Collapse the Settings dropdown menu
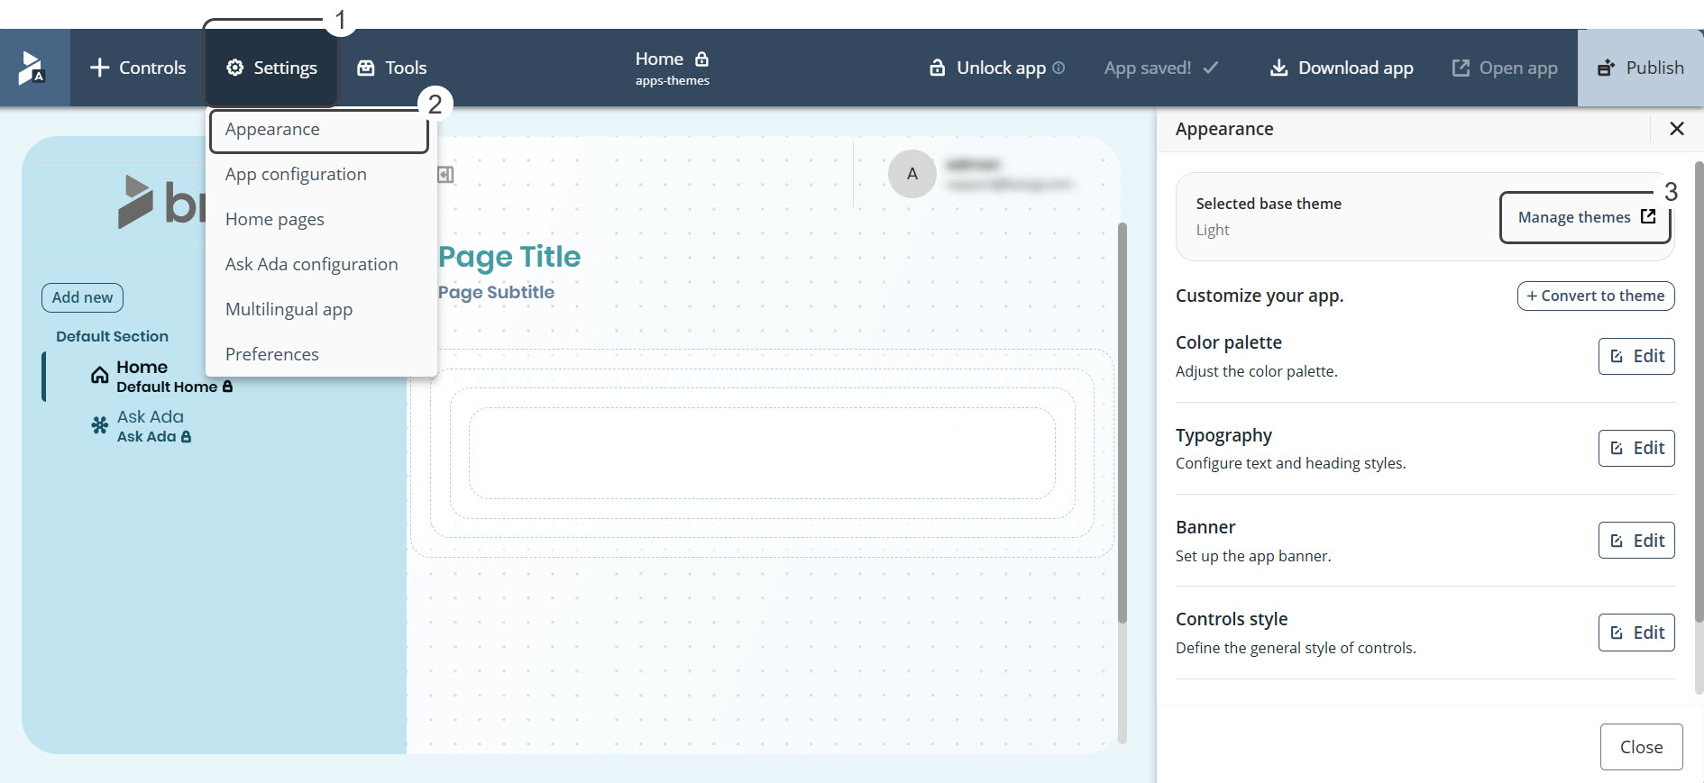 (x=271, y=68)
